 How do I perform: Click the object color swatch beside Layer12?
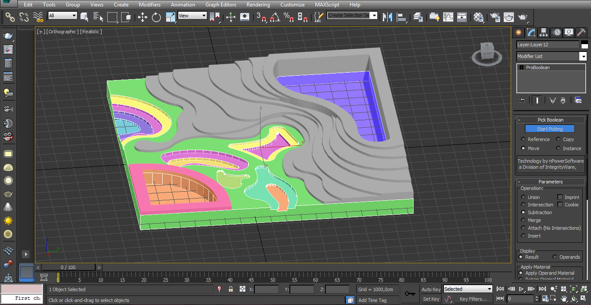[x=585, y=45]
